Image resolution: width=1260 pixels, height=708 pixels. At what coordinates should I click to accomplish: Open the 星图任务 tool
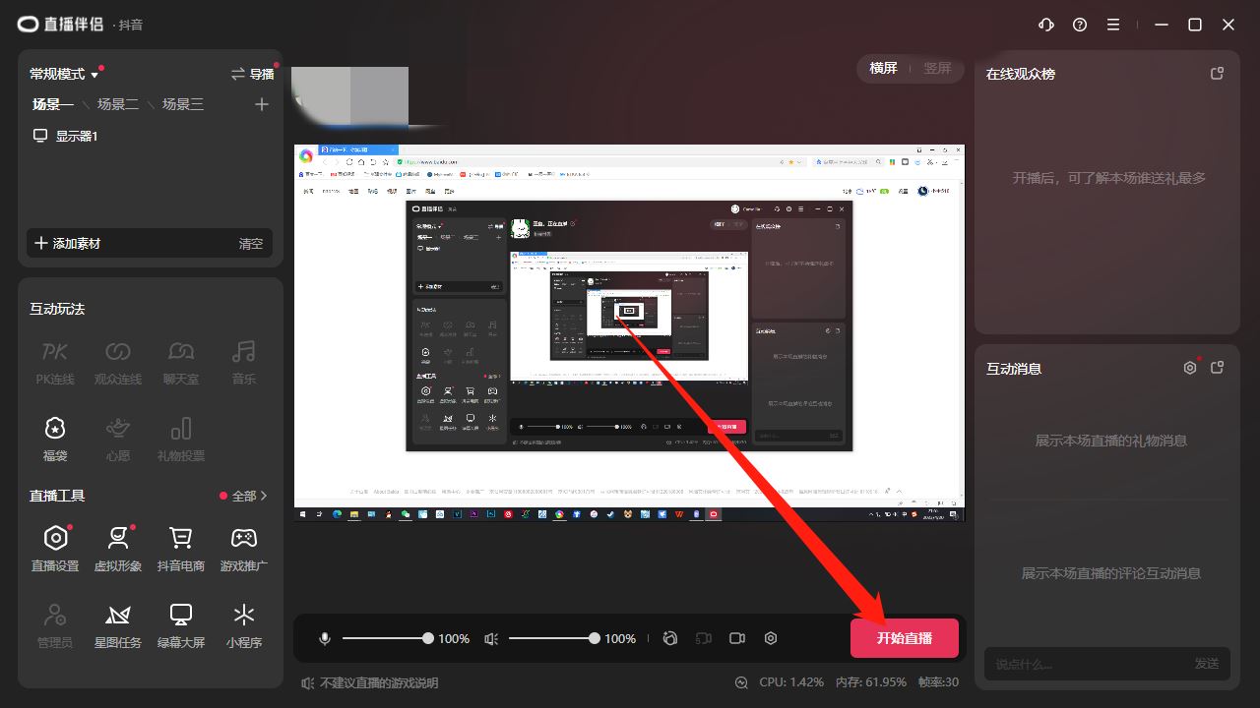pos(118,623)
